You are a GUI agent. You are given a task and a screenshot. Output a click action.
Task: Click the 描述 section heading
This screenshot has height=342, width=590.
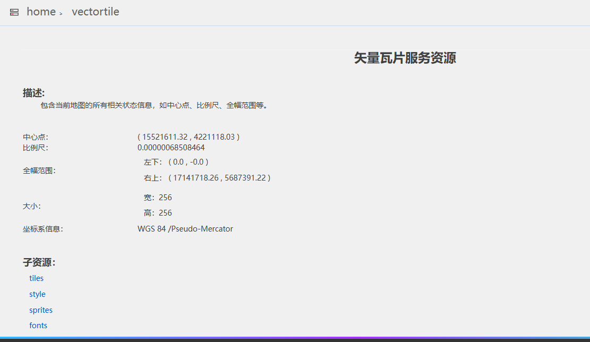[33, 93]
